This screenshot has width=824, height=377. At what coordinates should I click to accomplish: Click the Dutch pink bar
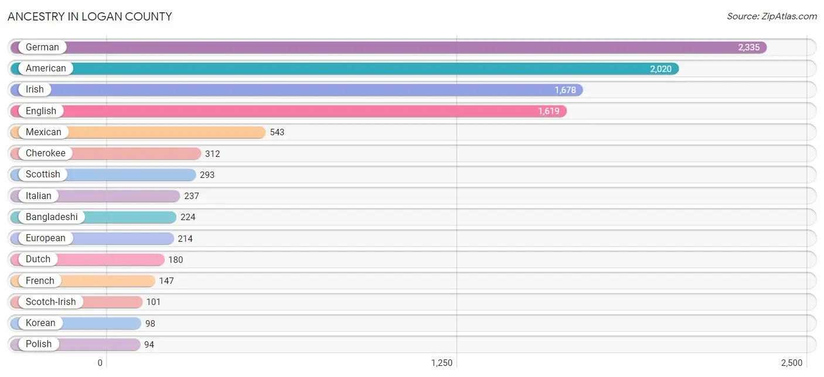(87, 259)
